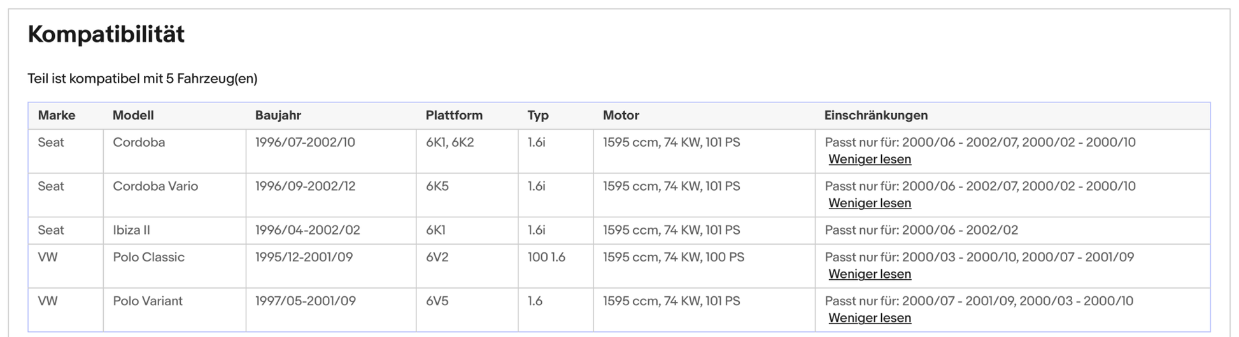This screenshot has height=337, width=1239.
Task: Click the Motor column header
Action: tap(621, 116)
